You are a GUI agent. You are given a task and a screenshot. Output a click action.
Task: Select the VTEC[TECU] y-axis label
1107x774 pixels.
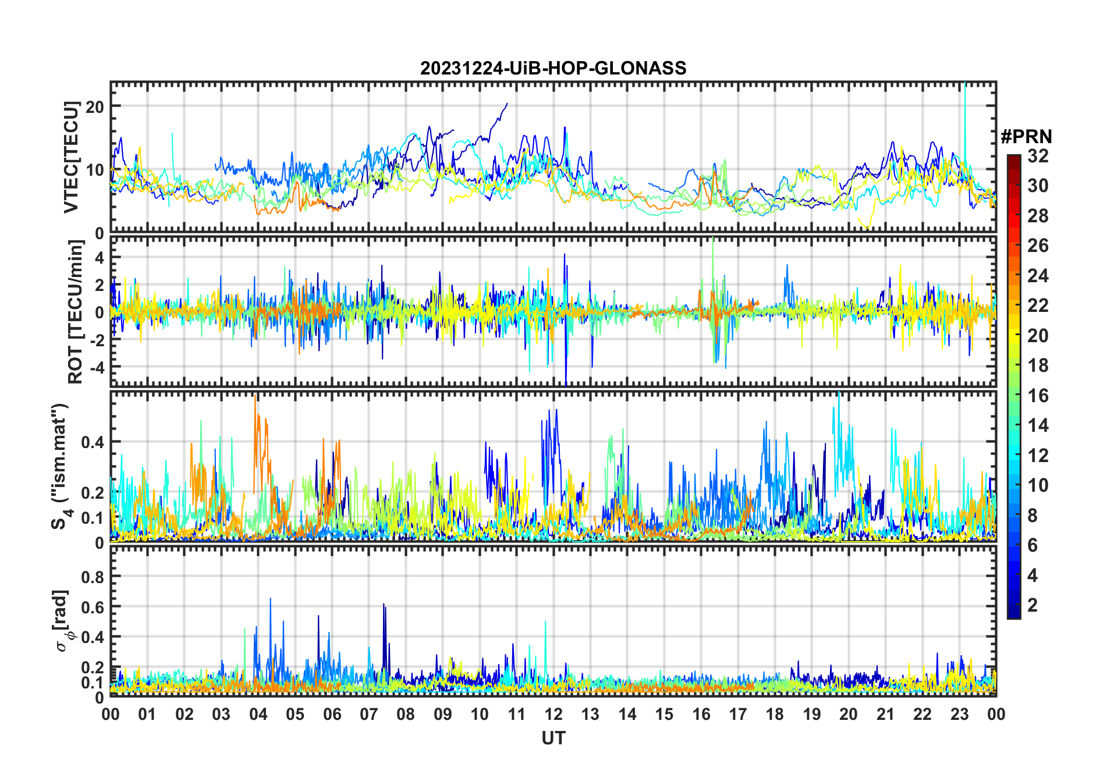71,157
